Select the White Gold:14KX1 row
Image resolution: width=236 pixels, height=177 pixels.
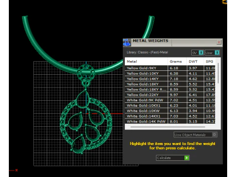point(170,116)
